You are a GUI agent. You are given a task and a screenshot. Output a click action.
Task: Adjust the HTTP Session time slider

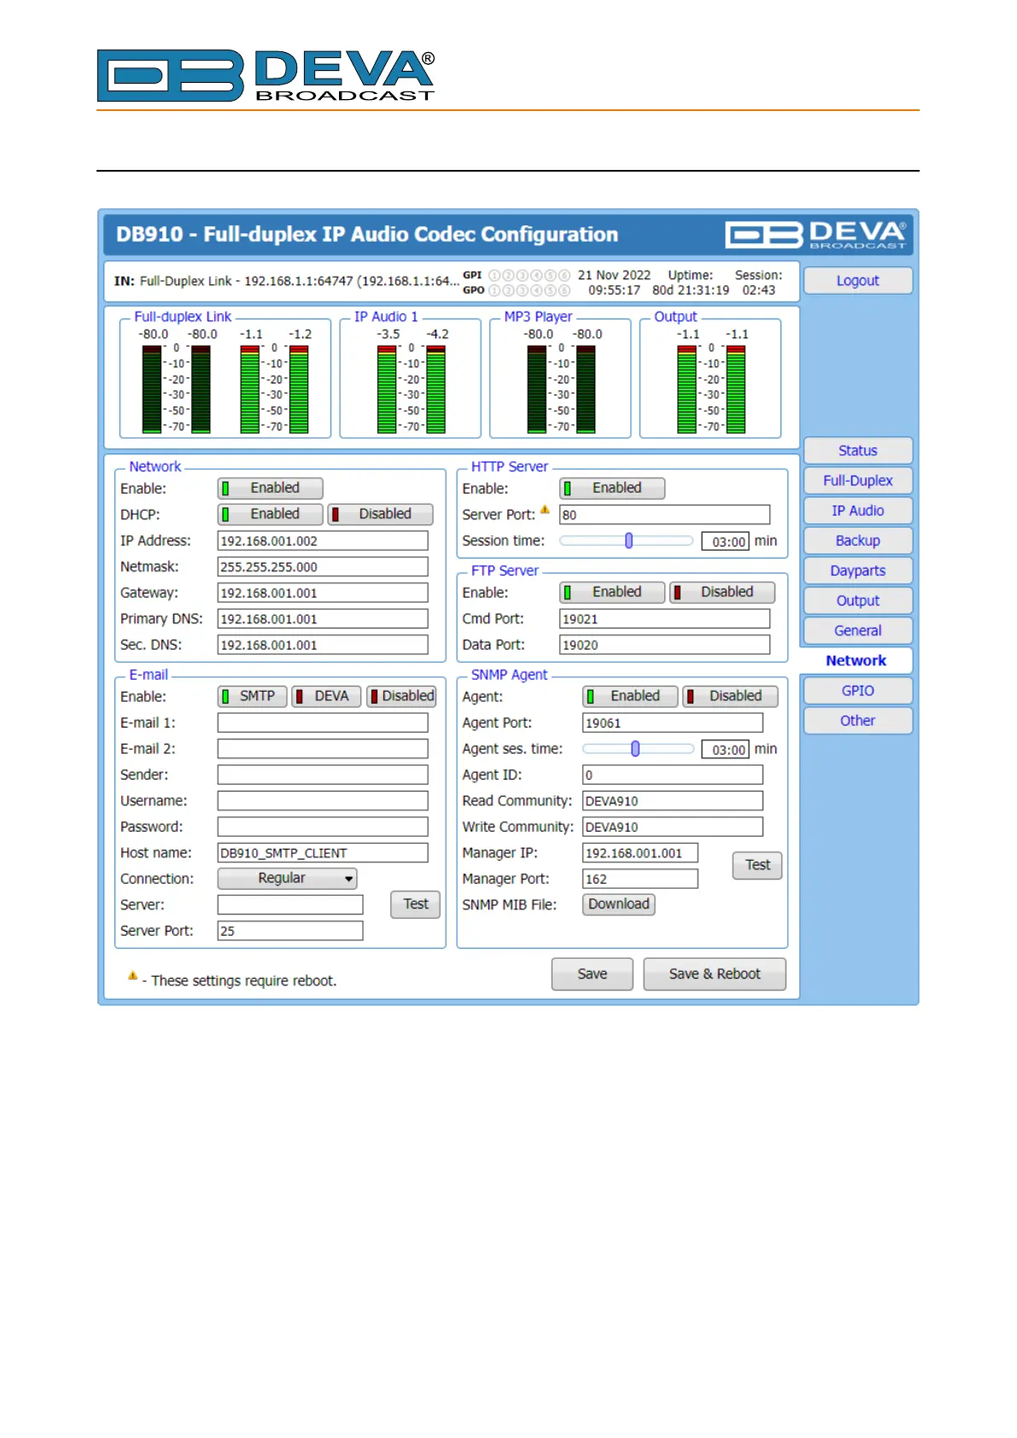pos(629,541)
